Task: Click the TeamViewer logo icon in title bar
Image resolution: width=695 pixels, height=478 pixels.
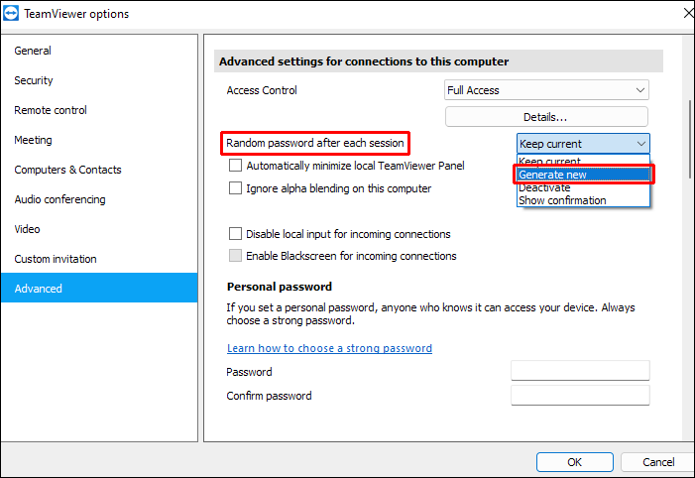Action: pos(13,14)
